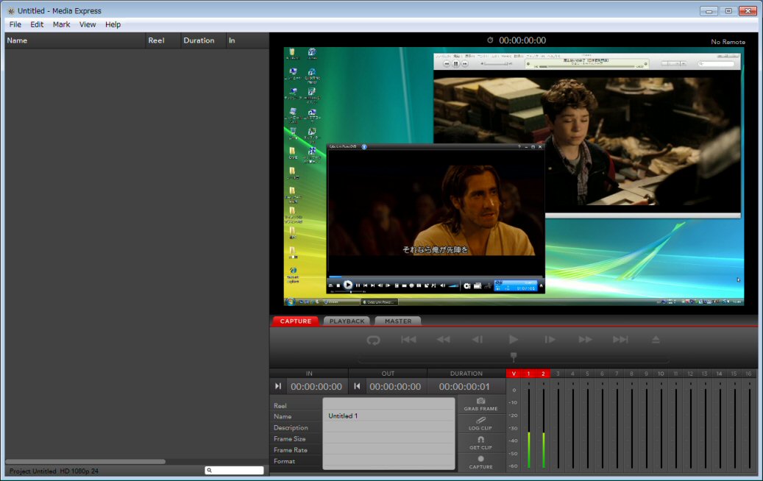Toggle audio channel 2
763x481 pixels.
point(543,374)
